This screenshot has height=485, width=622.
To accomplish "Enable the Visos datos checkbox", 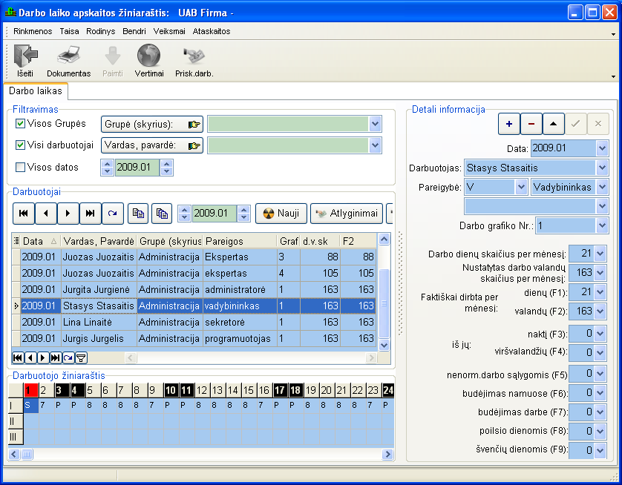I will [x=20, y=167].
